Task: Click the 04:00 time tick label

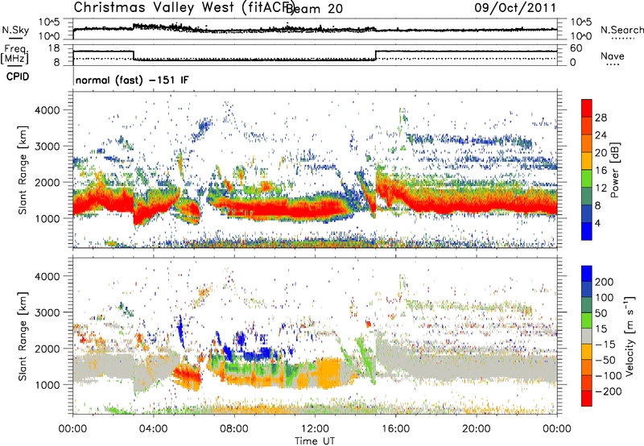Action: tap(154, 429)
